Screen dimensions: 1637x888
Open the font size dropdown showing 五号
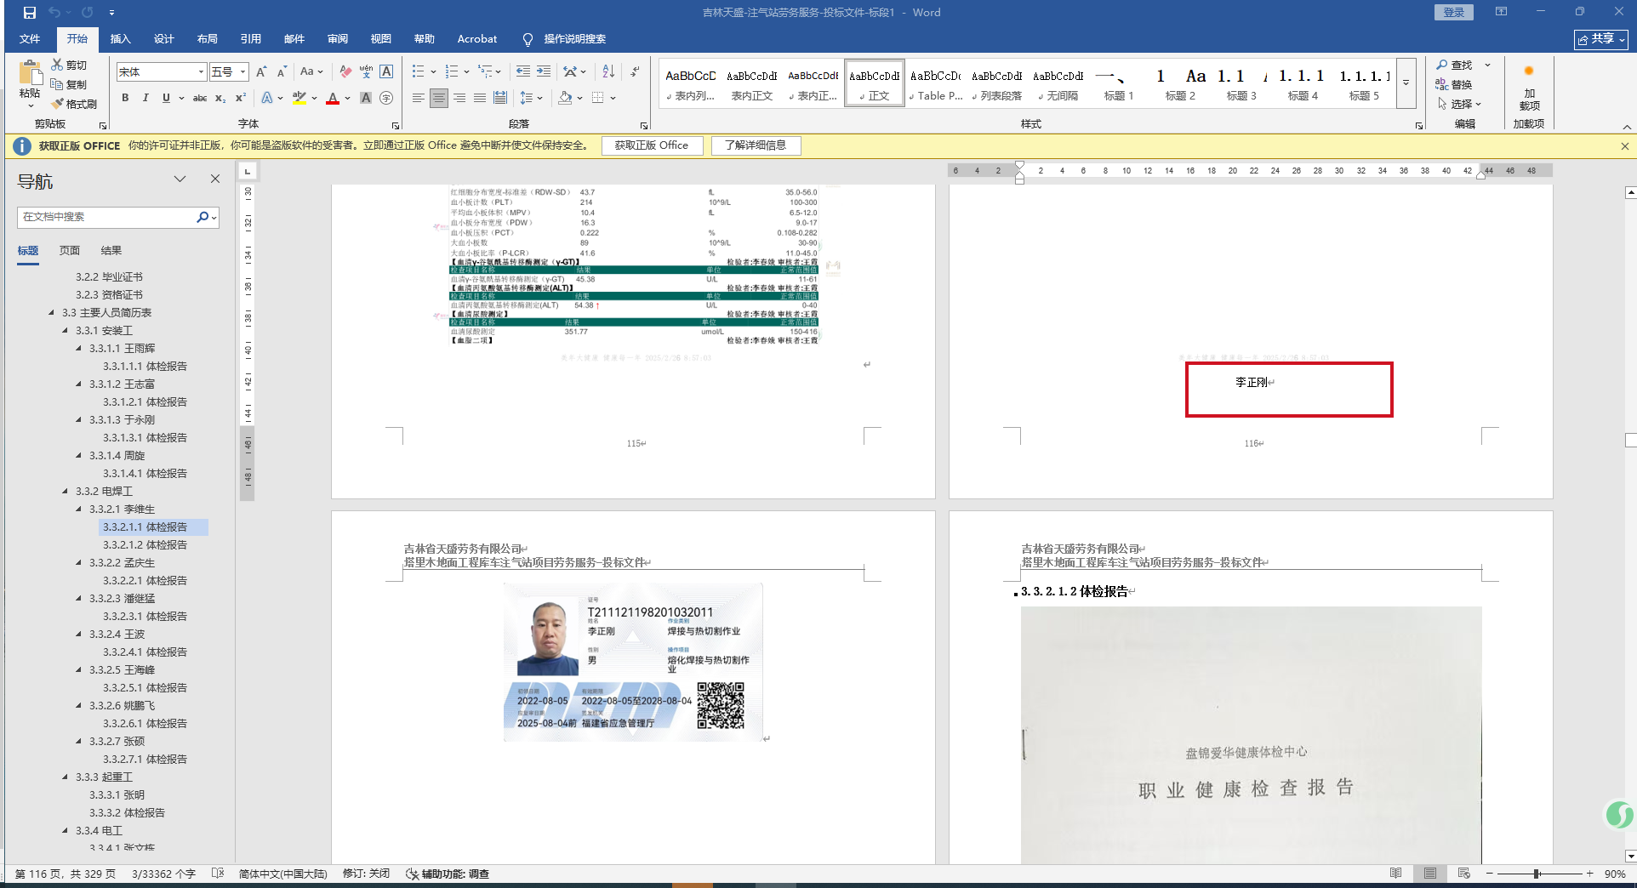tap(243, 72)
